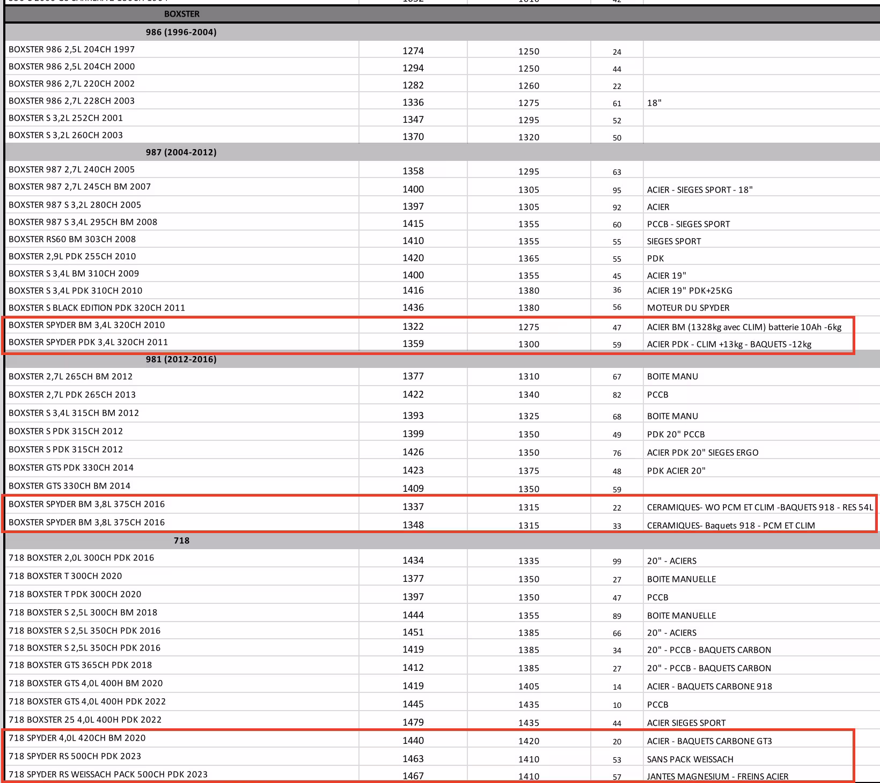Screen dimensions: 880x783
Task: Click 718 BOXSTER GTS 365CH PDK 2018 cell
Action: 181,665
